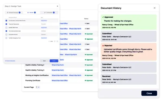Click the count badge on Vendor tab
The width and height of the screenshot is (163, 102).
pyautogui.click(x=35, y=12)
